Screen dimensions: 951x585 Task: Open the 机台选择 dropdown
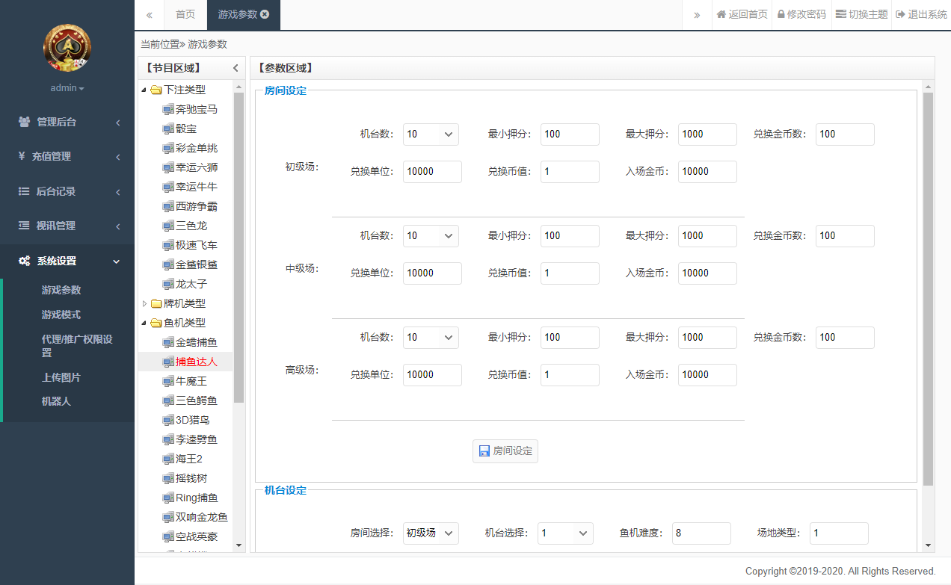[565, 533]
